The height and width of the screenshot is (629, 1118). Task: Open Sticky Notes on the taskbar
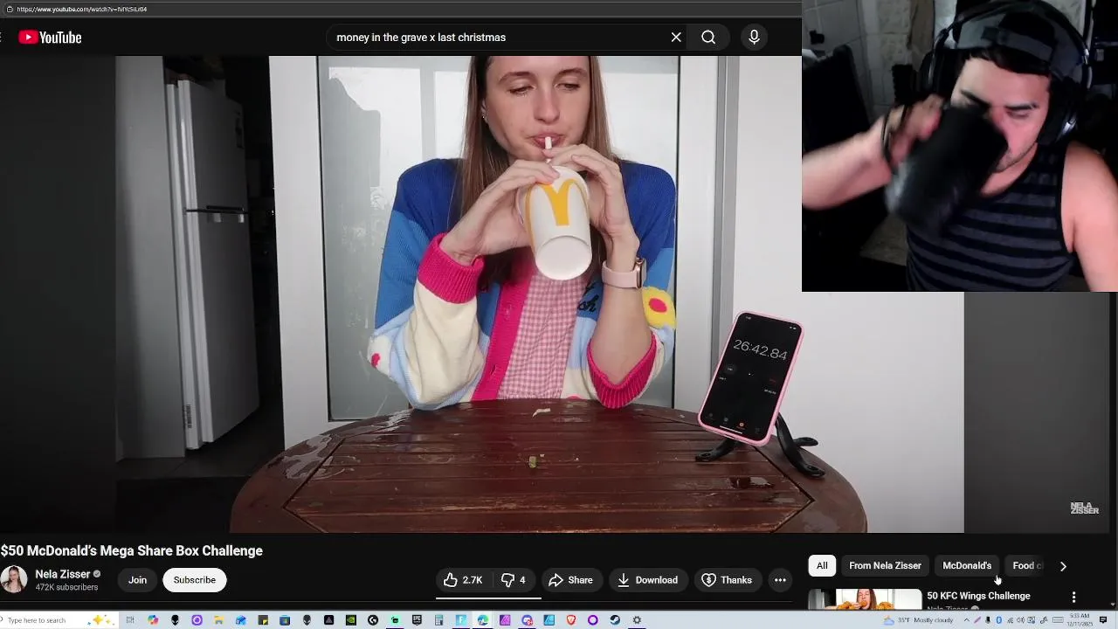click(263, 620)
